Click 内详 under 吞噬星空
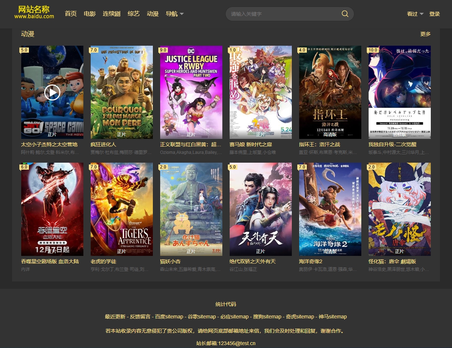This screenshot has width=452, height=348. (26, 269)
